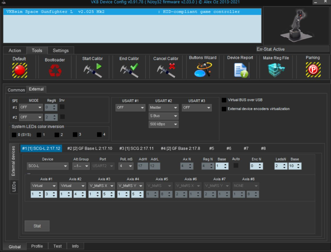Cancel calibration using Cancel Calibr icon

point(166,70)
